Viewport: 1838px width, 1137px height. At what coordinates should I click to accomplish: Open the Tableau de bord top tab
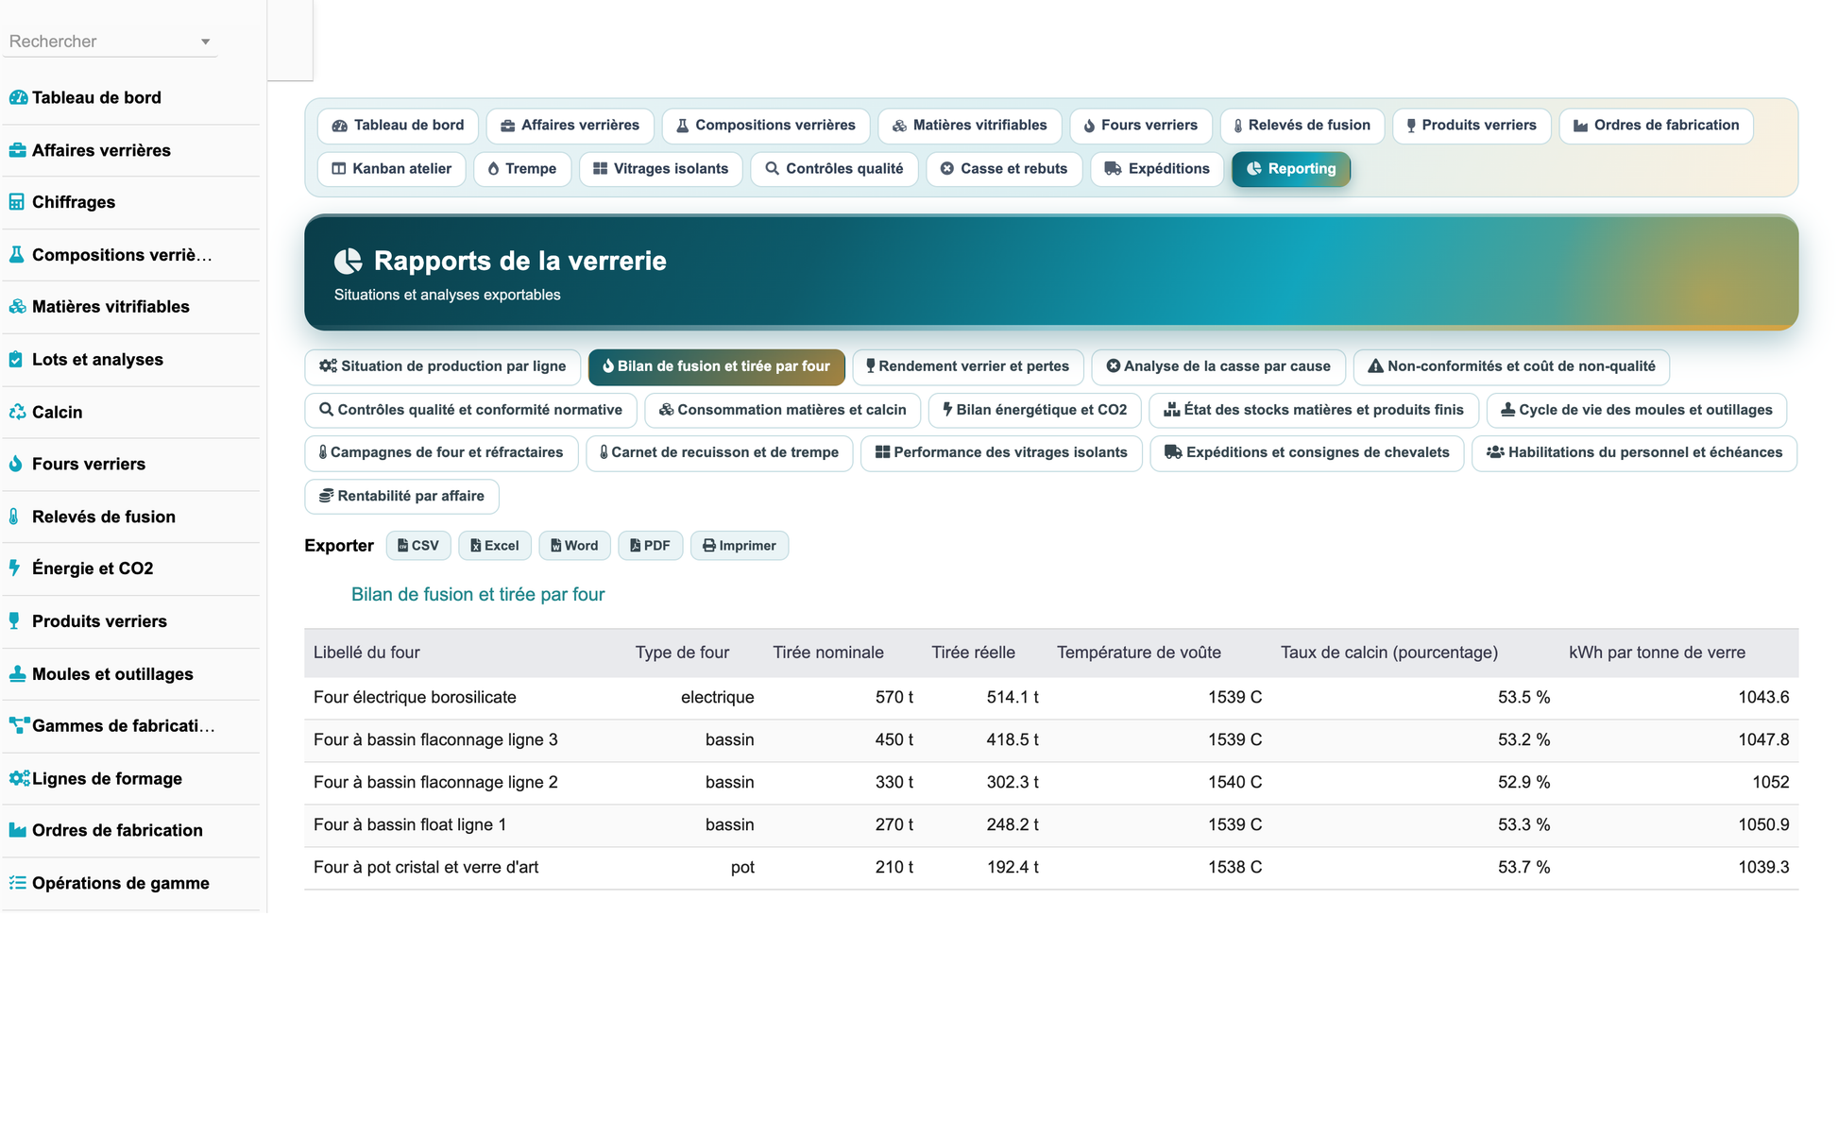[398, 126]
